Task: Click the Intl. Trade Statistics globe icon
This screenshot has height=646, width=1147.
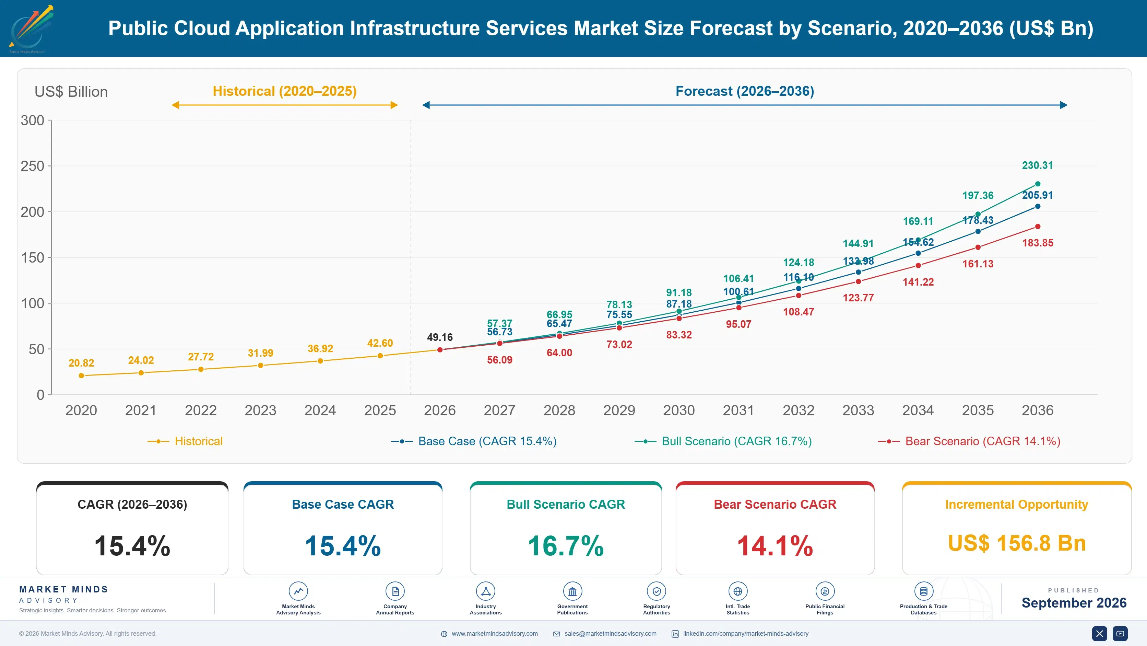Action: point(738,591)
